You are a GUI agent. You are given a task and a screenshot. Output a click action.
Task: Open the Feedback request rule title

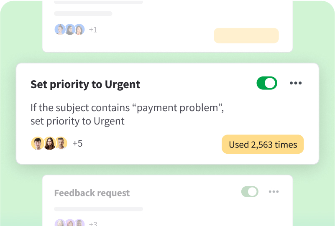[x=92, y=193]
